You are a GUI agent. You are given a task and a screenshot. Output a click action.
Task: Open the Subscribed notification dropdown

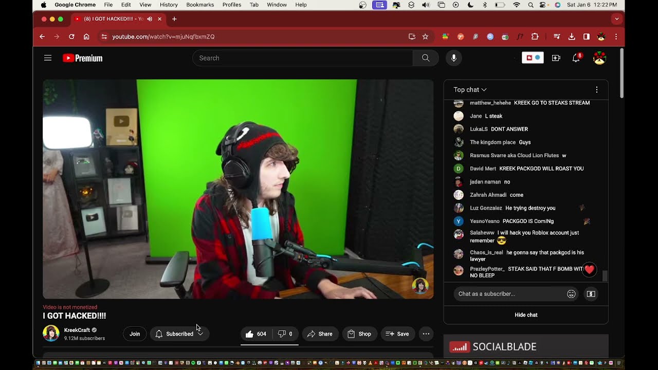[179, 334]
